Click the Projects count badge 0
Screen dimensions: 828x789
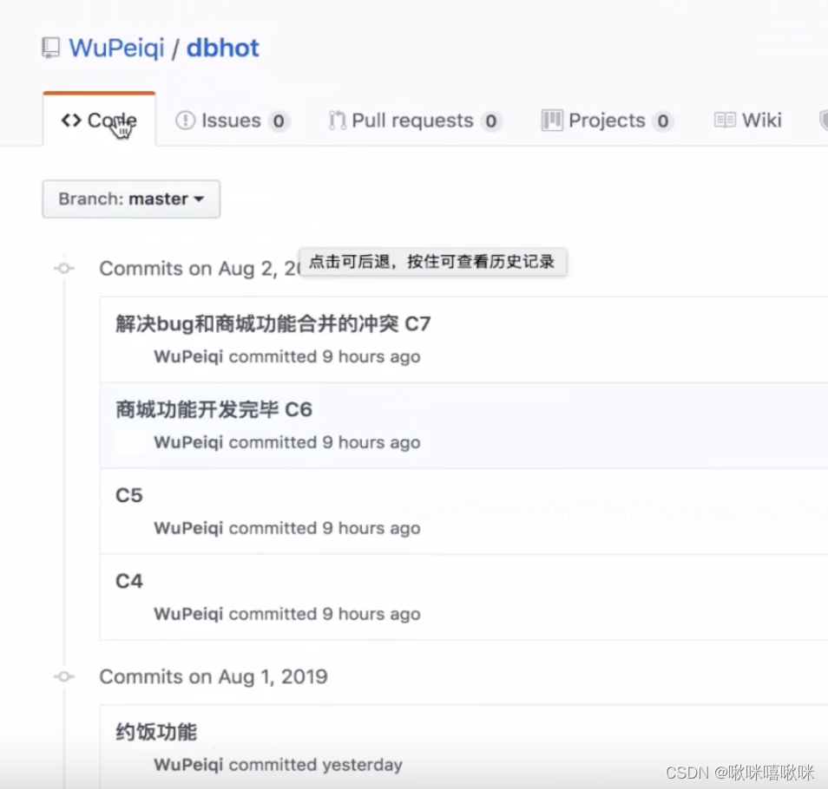point(663,121)
